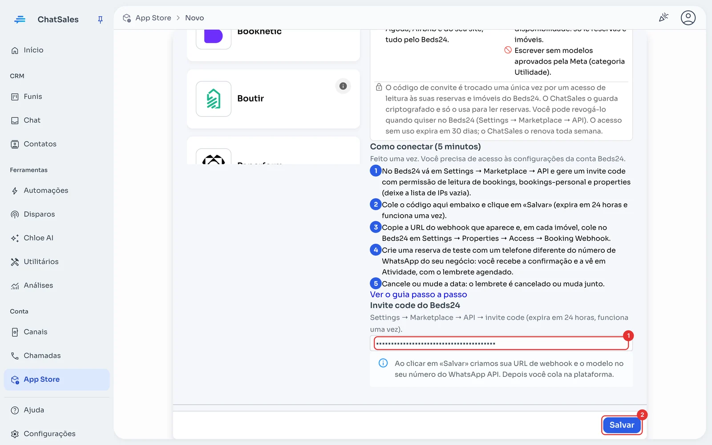
Task: Click the Invite code do Beds24 label
Action: click(x=415, y=305)
